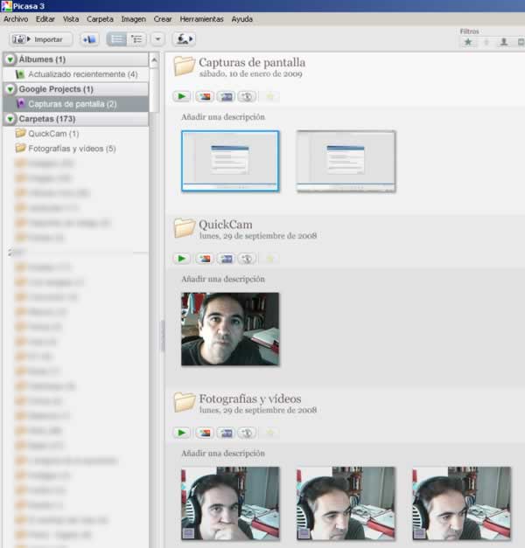Star the Capturas de pantalla folder

pyautogui.click(x=269, y=96)
